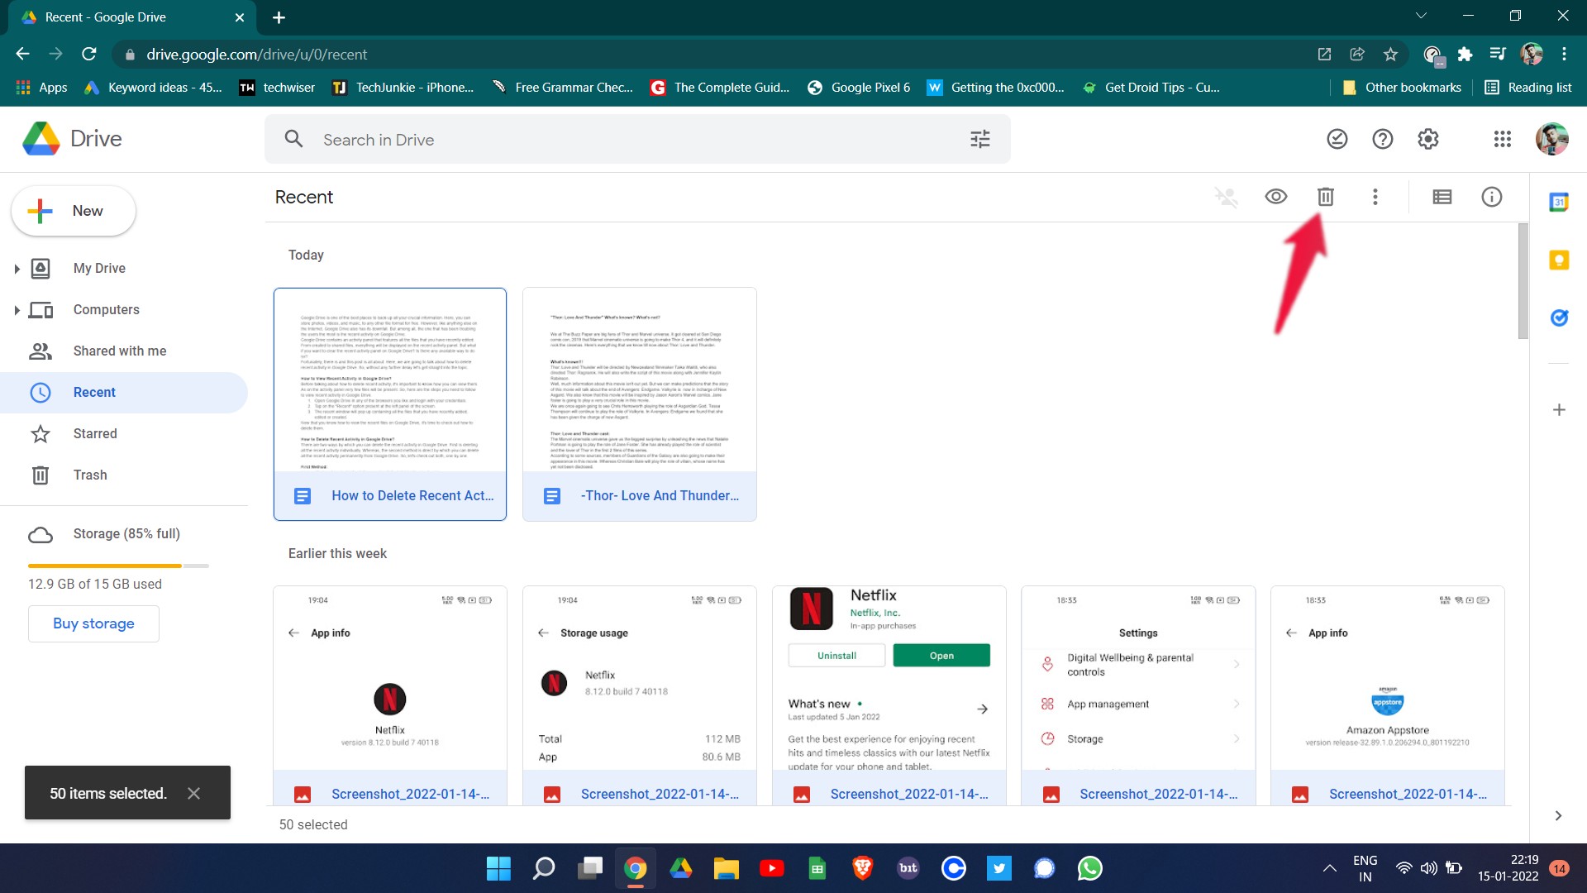Click the preview (eye) icon in toolbar
This screenshot has height=893, width=1587.
pos(1275,196)
